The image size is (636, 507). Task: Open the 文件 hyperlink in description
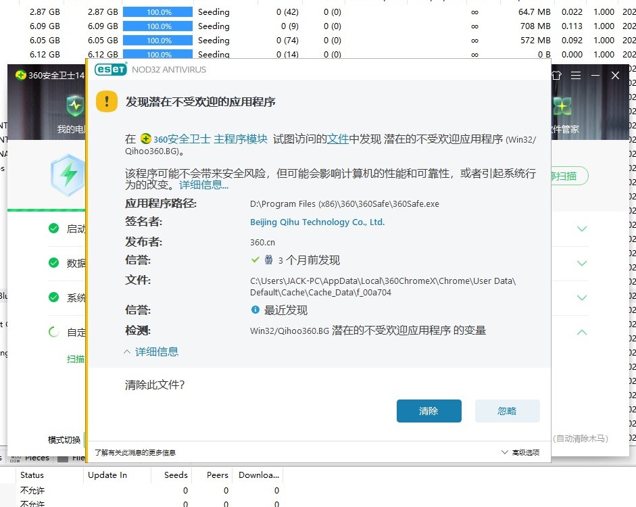point(337,139)
